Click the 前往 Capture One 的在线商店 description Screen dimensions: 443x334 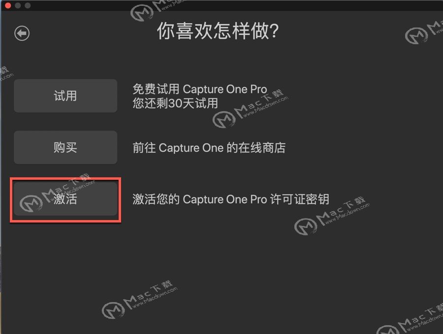[x=209, y=148]
